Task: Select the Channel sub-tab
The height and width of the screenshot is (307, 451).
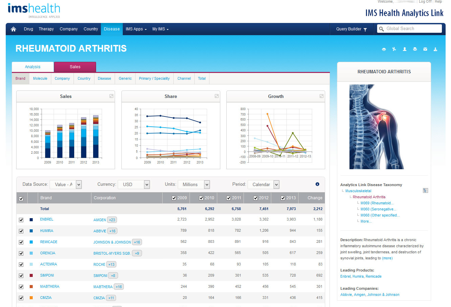Action: (x=184, y=78)
